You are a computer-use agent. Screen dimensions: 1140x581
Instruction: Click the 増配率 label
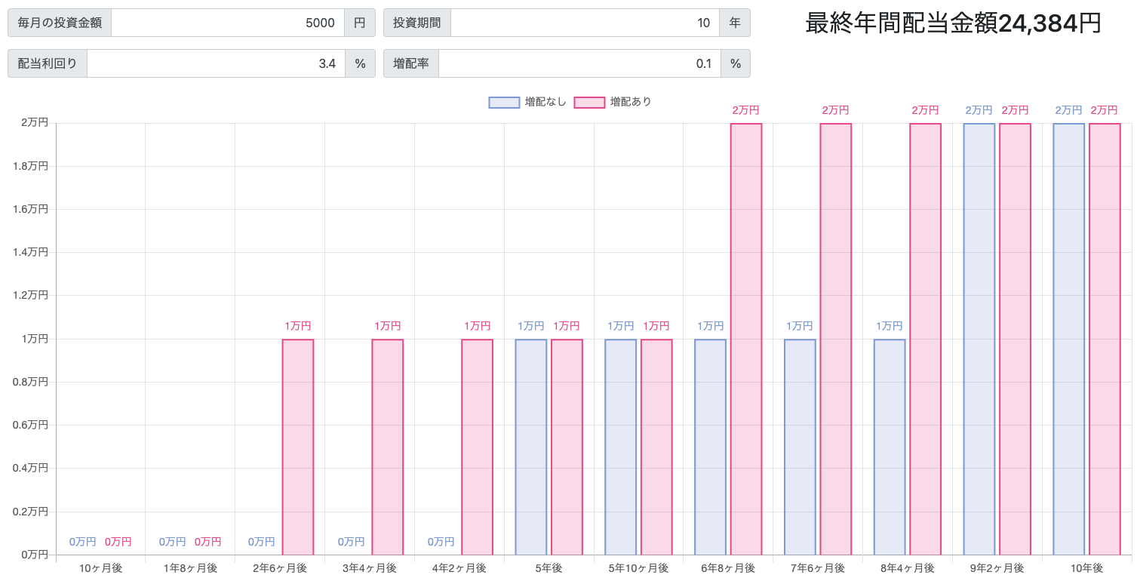pyautogui.click(x=411, y=63)
